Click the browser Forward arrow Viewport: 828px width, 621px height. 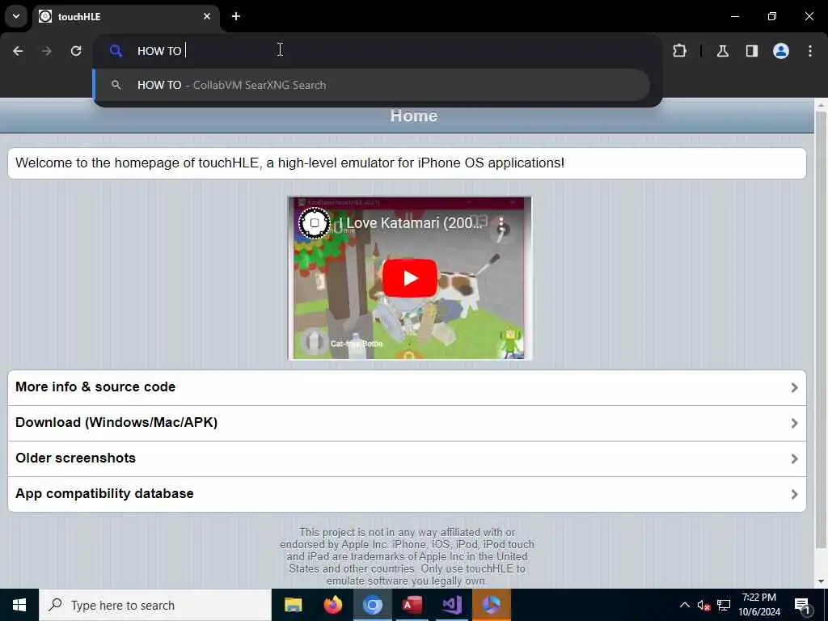tap(46, 51)
